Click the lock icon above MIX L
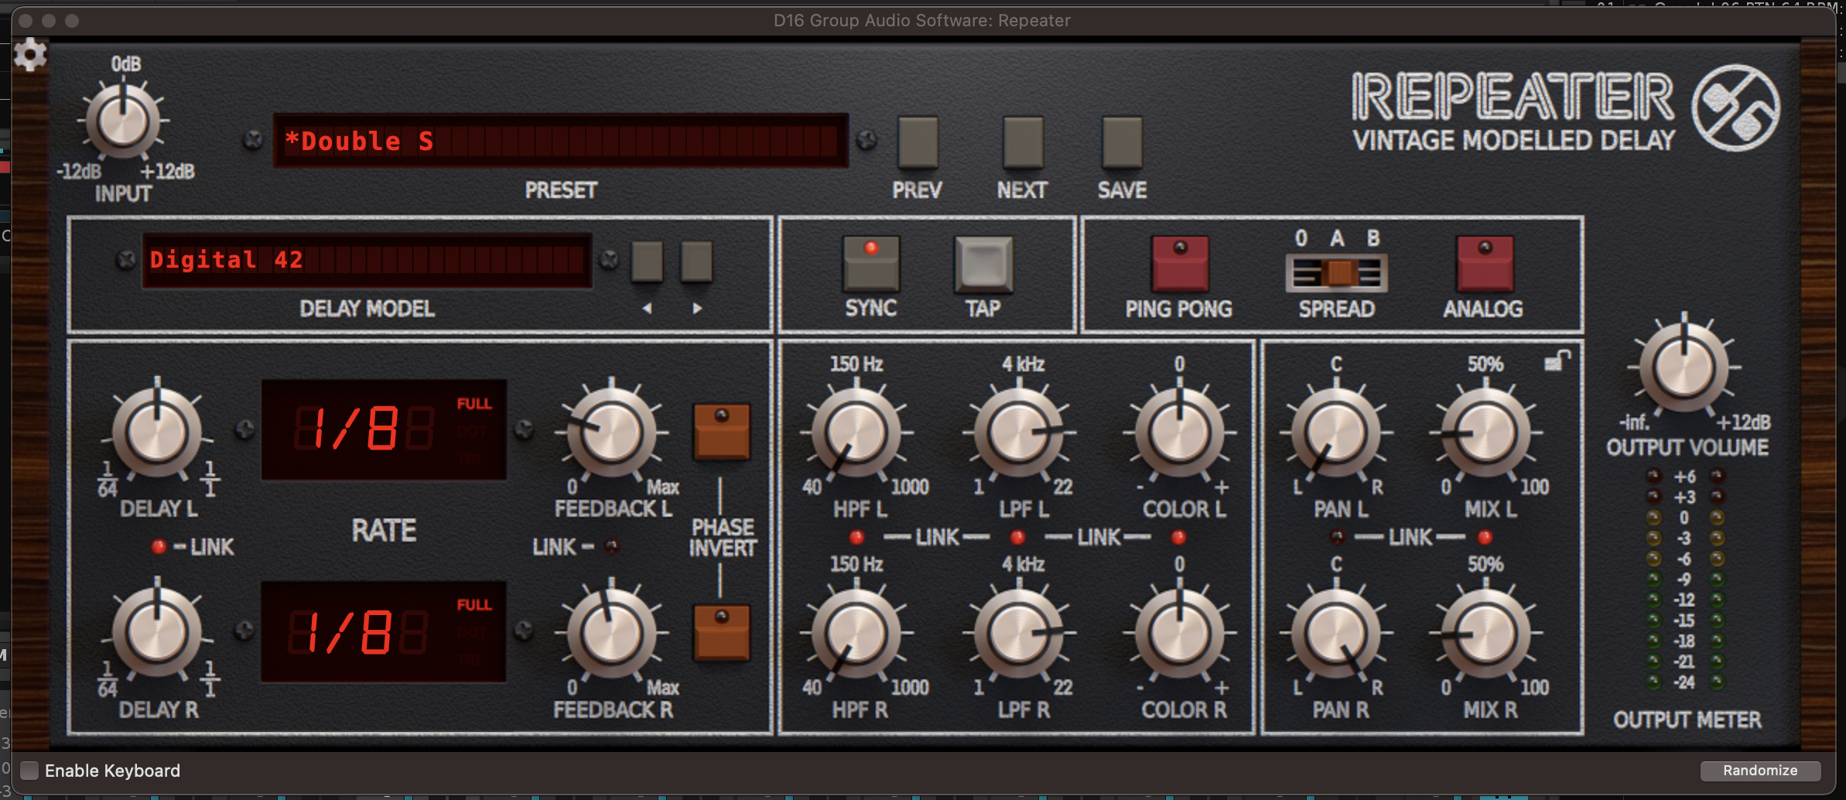The image size is (1846, 800). pyautogui.click(x=1557, y=361)
